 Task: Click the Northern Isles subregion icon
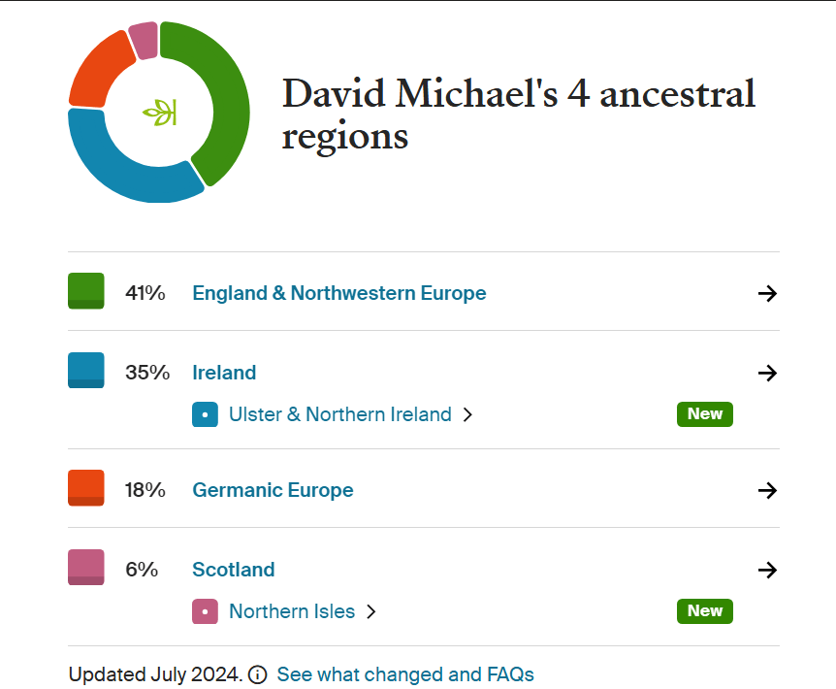205,611
